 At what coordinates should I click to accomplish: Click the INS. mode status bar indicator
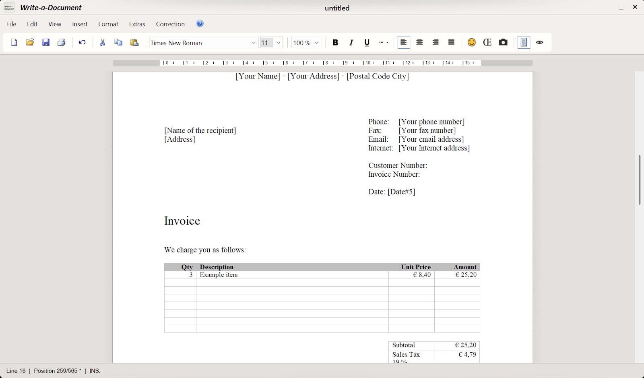(x=95, y=371)
